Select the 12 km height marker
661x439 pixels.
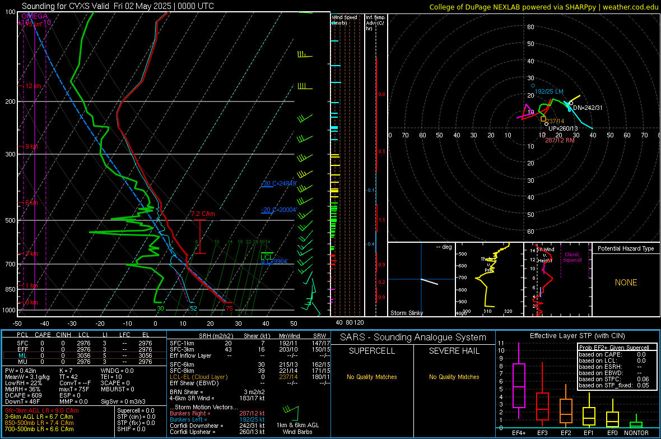(32, 86)
